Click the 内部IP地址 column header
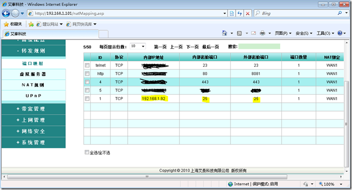The image size is (352, 190). pos(154,58)
